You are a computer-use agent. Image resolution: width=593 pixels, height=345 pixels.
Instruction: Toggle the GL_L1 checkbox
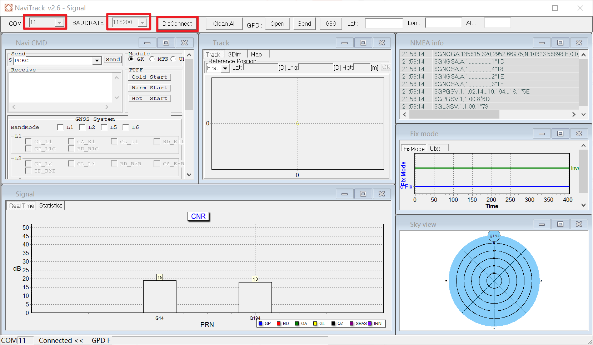114,141
